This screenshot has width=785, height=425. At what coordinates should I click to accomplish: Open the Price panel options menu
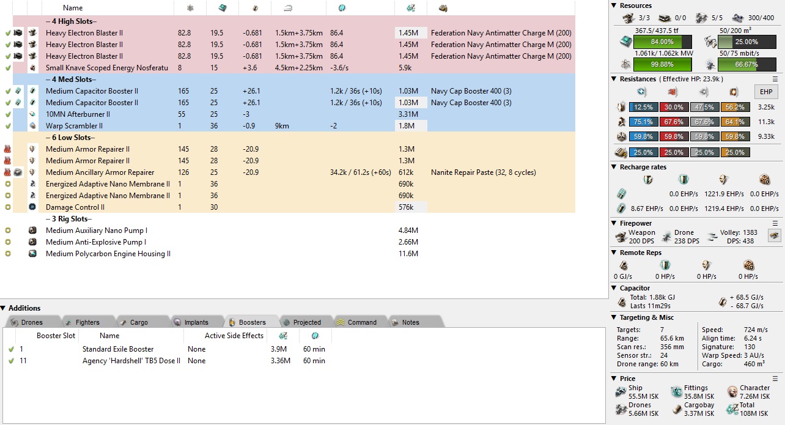775,379
